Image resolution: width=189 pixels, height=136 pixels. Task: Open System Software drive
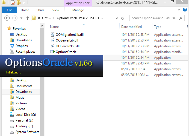tap(27, 132)
